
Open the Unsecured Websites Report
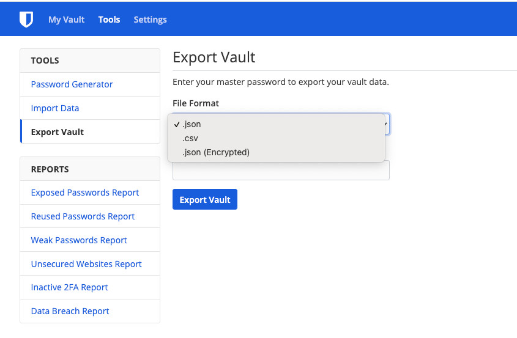point(86,264)
